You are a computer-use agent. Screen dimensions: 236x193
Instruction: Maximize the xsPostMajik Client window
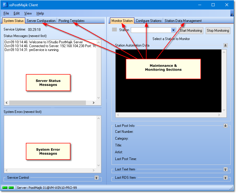coord(213,5)
